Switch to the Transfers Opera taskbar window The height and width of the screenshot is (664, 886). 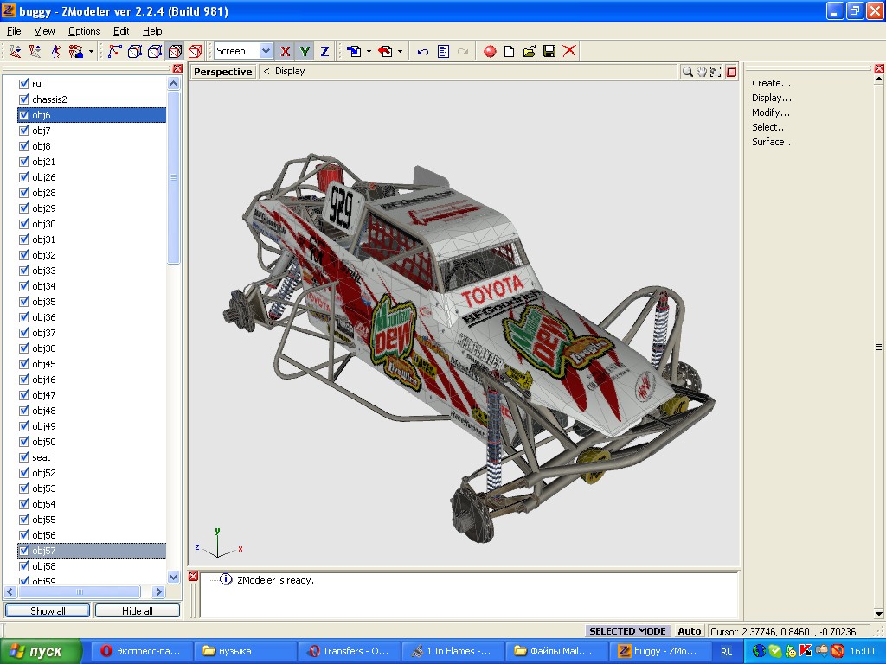coord(349,651)
